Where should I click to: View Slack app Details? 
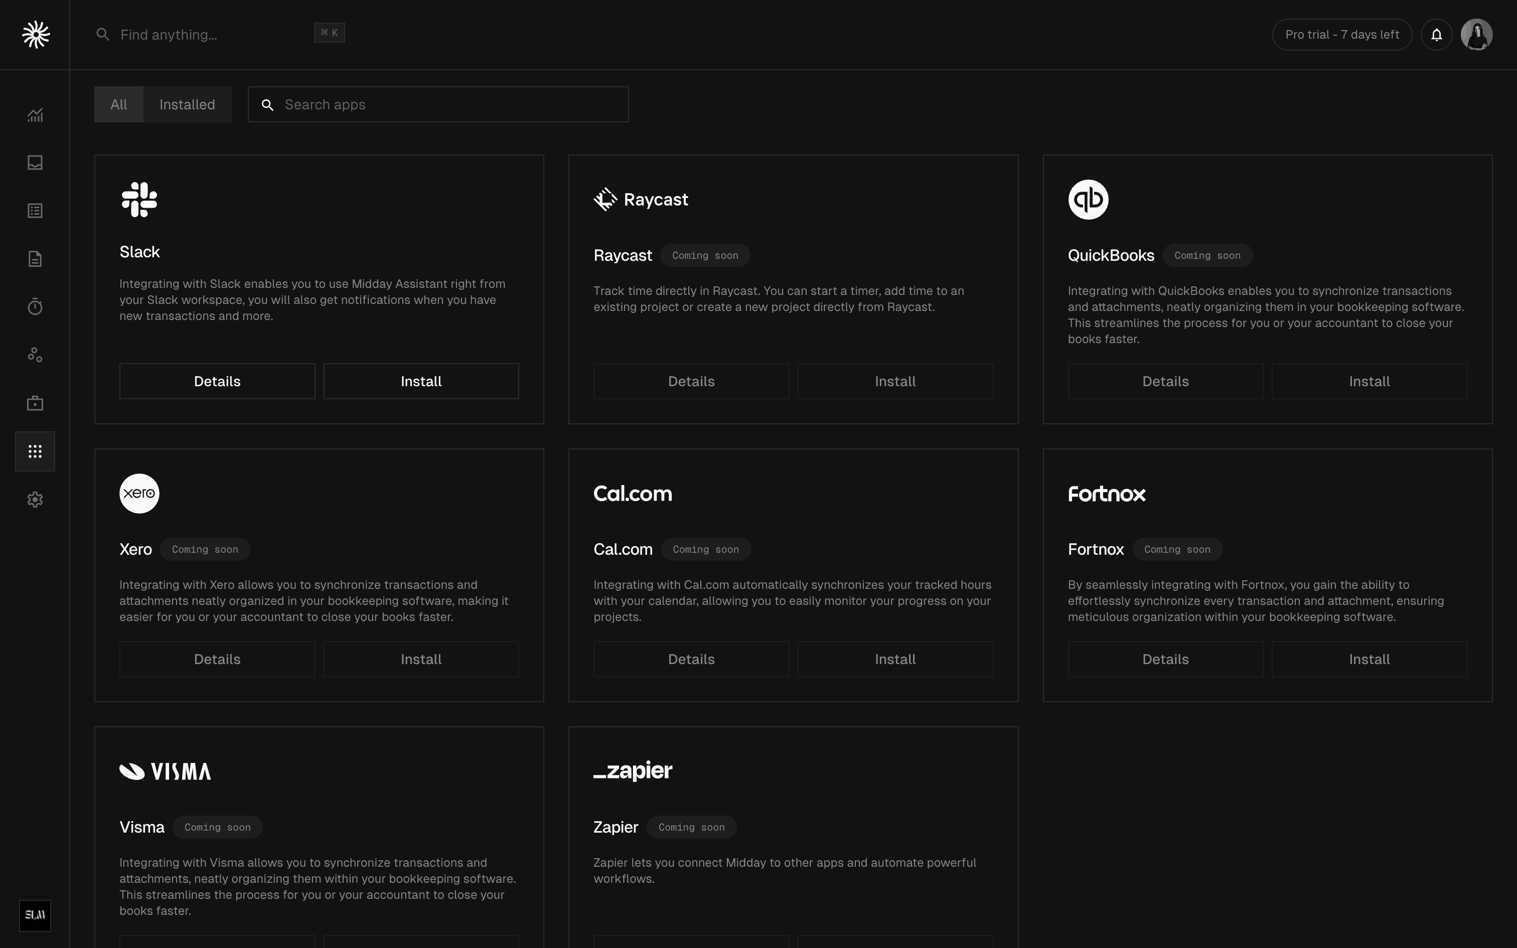(x=217, y=381)
